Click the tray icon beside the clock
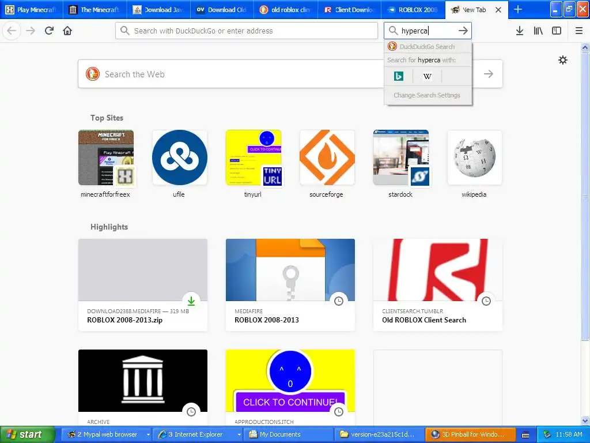Screen dimensions: 590x443 (x=547, y=434)
